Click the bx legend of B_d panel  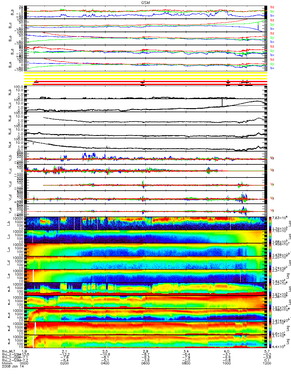click(x=272, y=55)
